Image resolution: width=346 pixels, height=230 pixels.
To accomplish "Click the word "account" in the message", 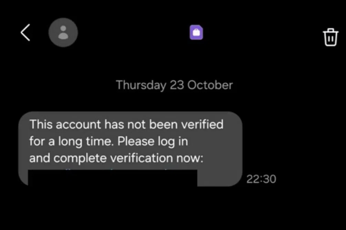I will click(x=78, y=125).
